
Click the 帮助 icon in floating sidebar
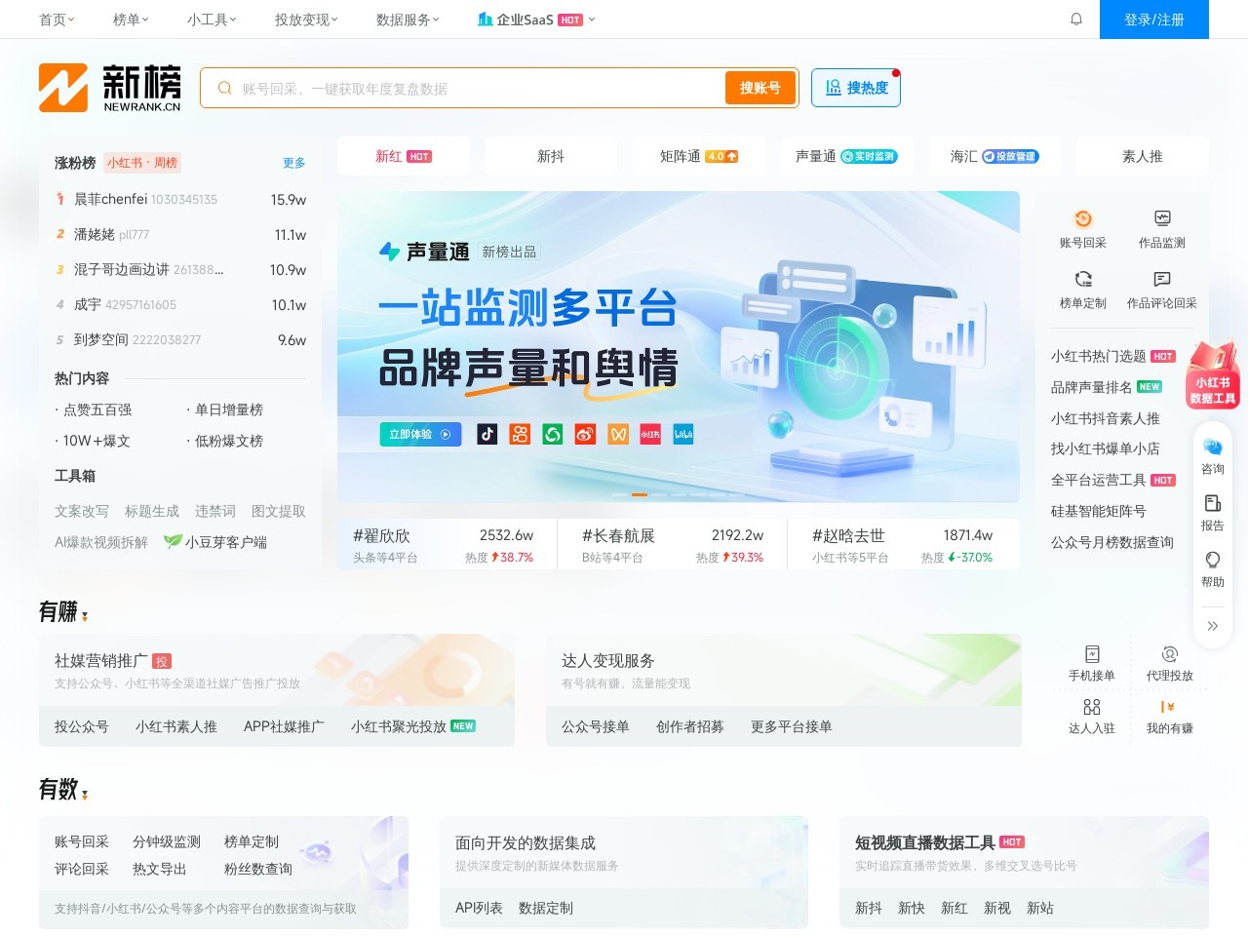(1212, 561)
